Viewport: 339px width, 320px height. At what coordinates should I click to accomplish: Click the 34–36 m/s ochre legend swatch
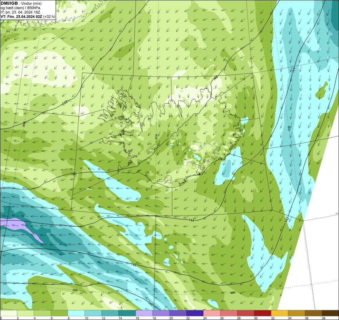pyautogui.click(x=296, y=313)
